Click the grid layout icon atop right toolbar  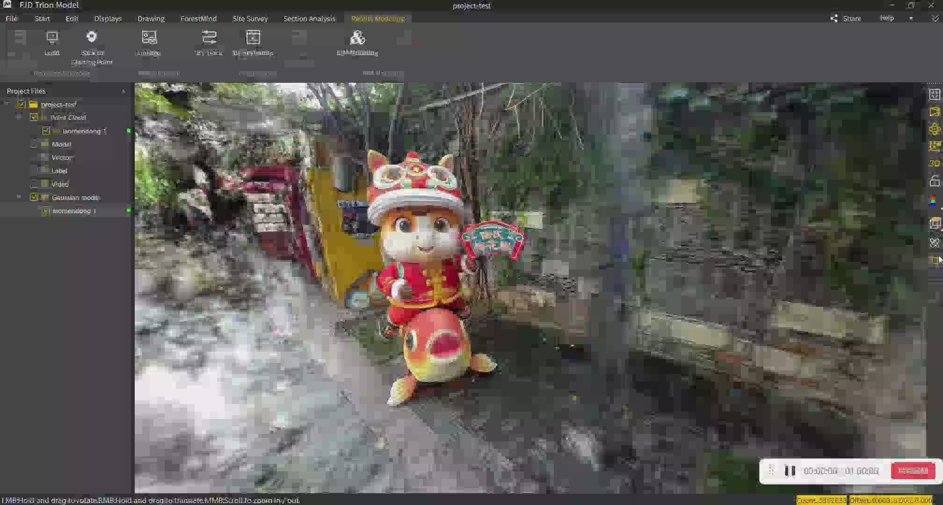pyautogui.click(x=935, y=94)
